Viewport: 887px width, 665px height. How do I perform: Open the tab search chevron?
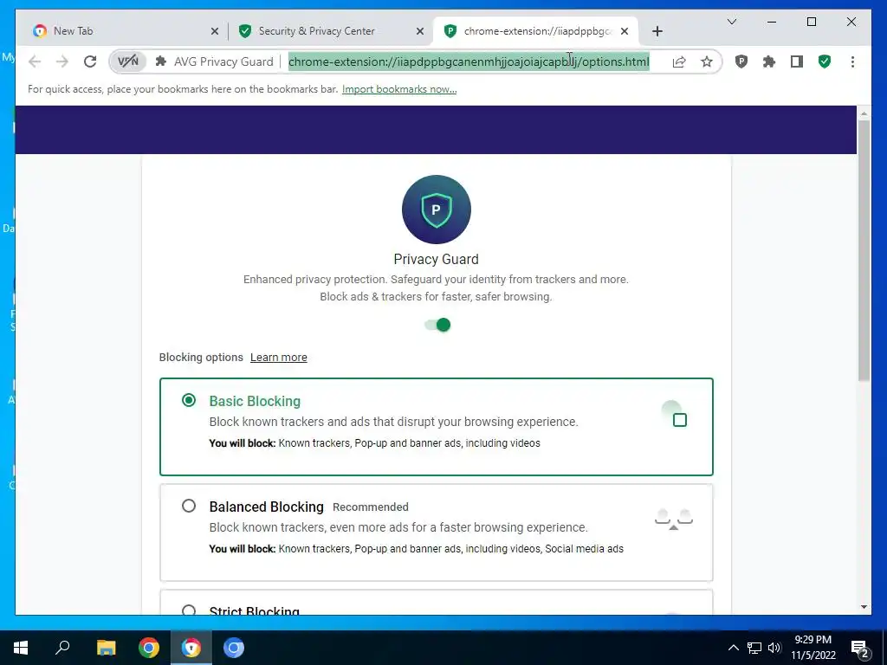[x=731, y=22]
